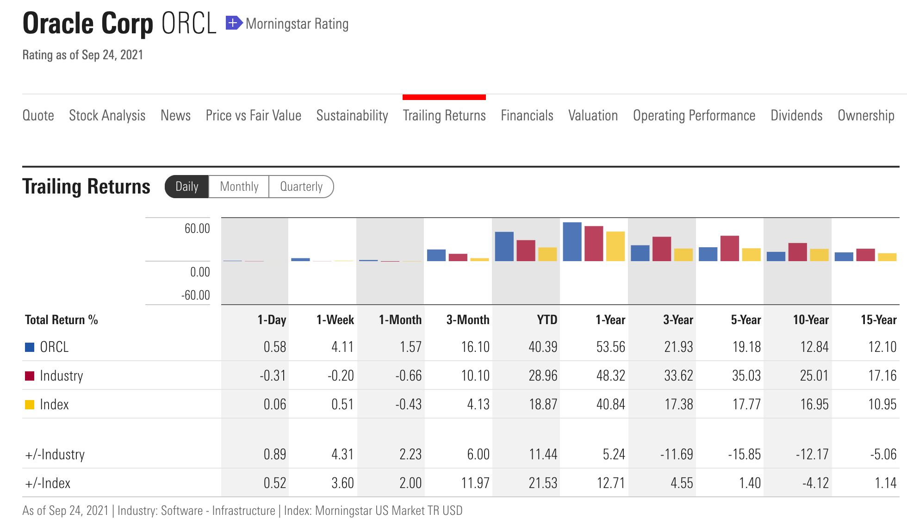Click ORCL 1-Year value 53.56
The height and width of the screenshot is (526, 907).
(611, 347)
